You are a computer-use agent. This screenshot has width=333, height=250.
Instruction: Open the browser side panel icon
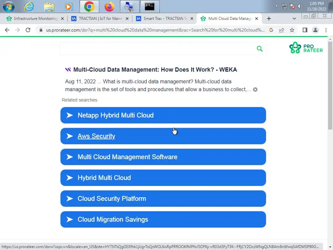point(305,30)
